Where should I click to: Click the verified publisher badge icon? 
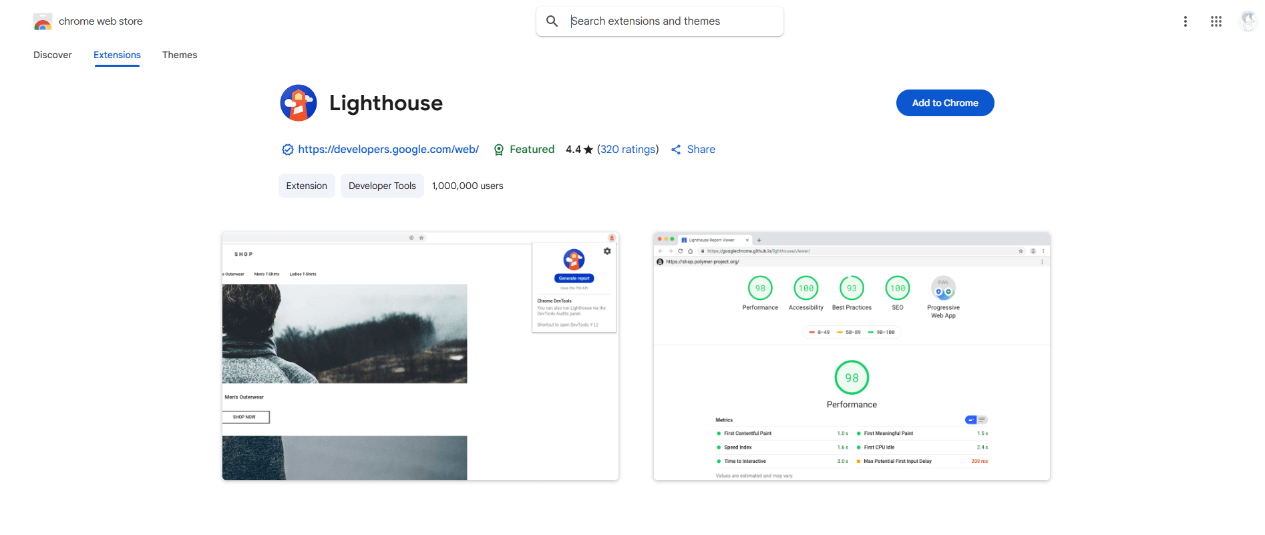tap(287, 150)
